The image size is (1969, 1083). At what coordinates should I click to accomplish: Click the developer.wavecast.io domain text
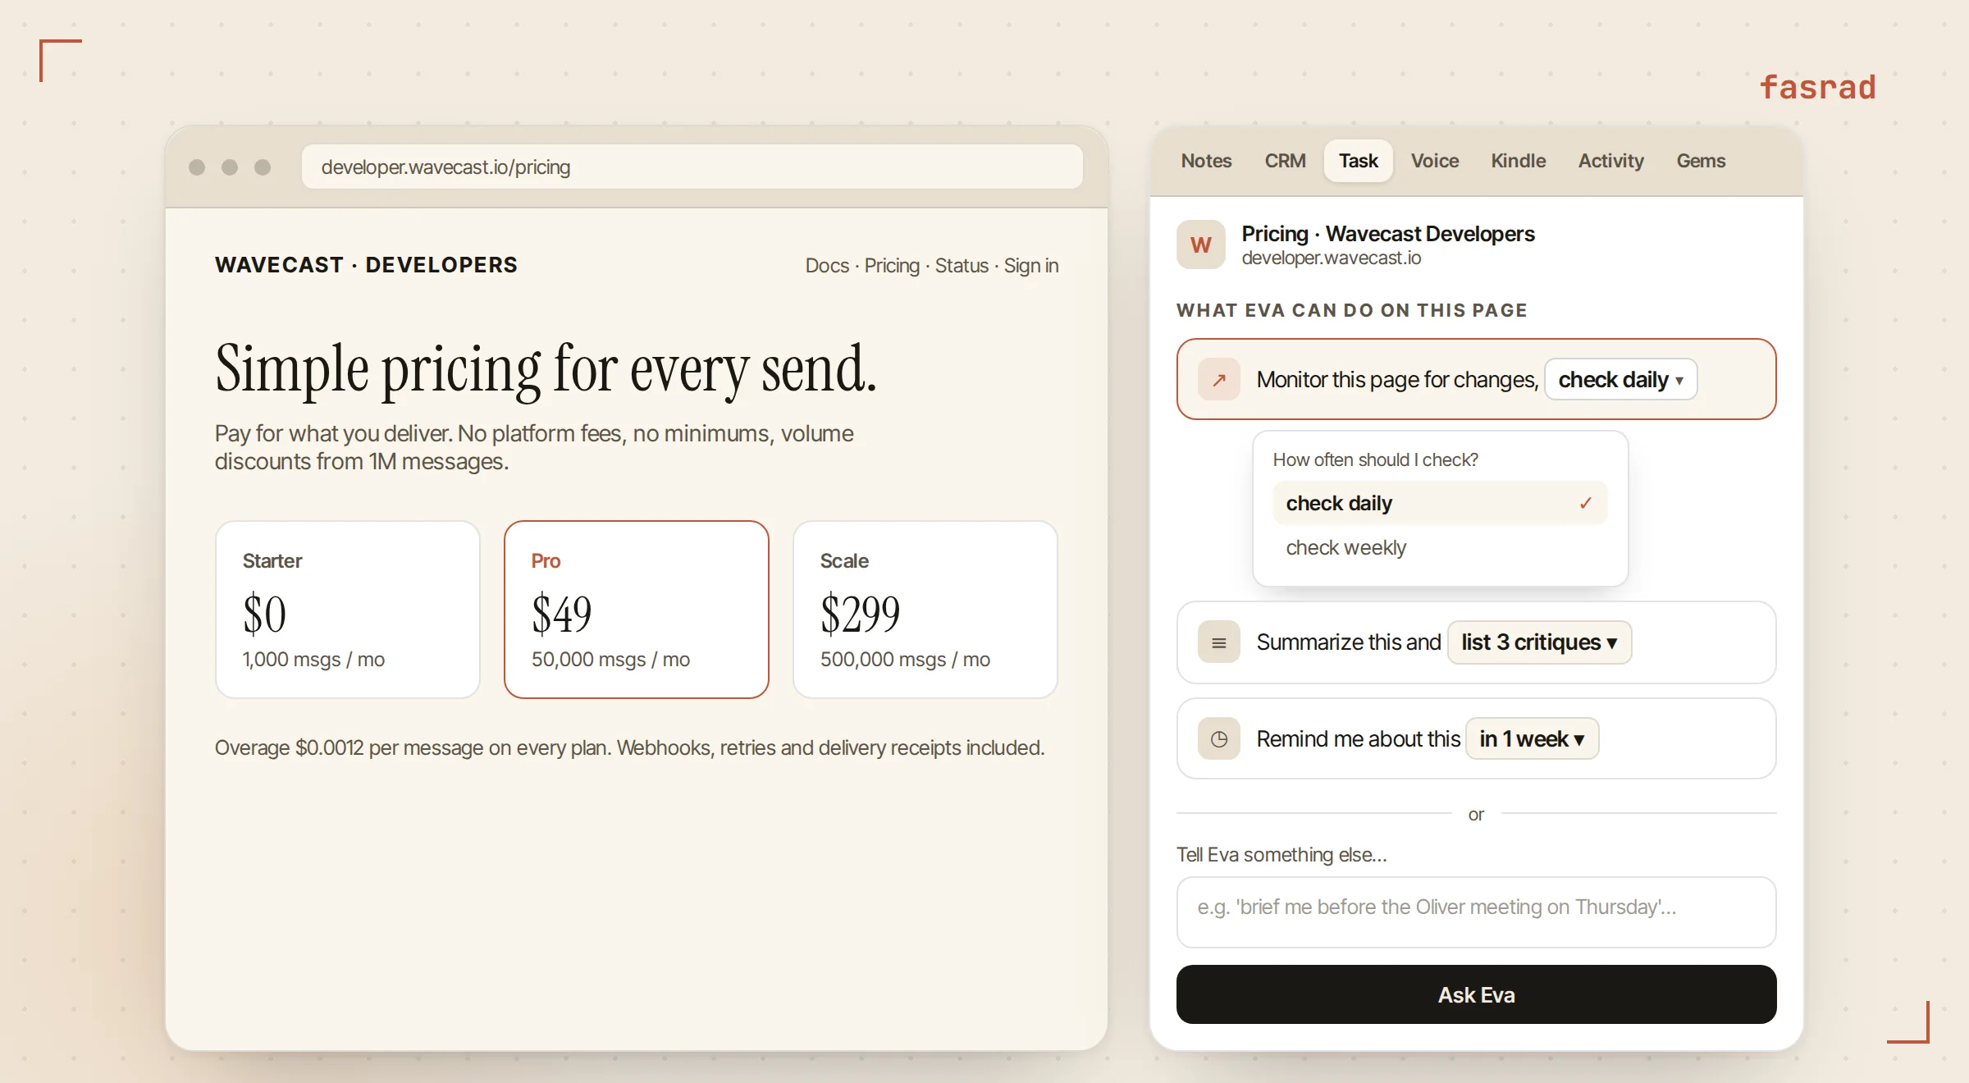(x=1332, y=258)
